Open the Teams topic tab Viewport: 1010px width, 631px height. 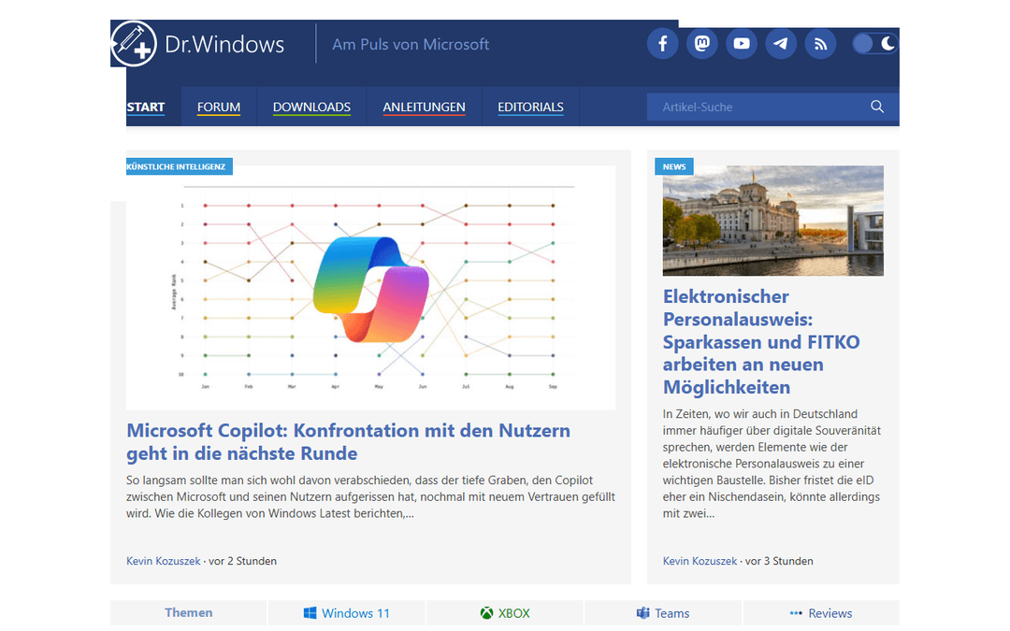663,613
